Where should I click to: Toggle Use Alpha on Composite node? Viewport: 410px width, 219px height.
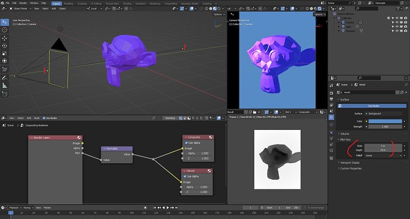click(186, 143)
